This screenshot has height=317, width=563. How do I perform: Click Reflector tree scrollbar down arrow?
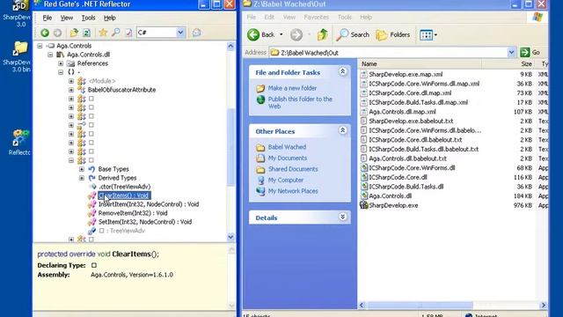pyautogui.click(x=230, y=237)
